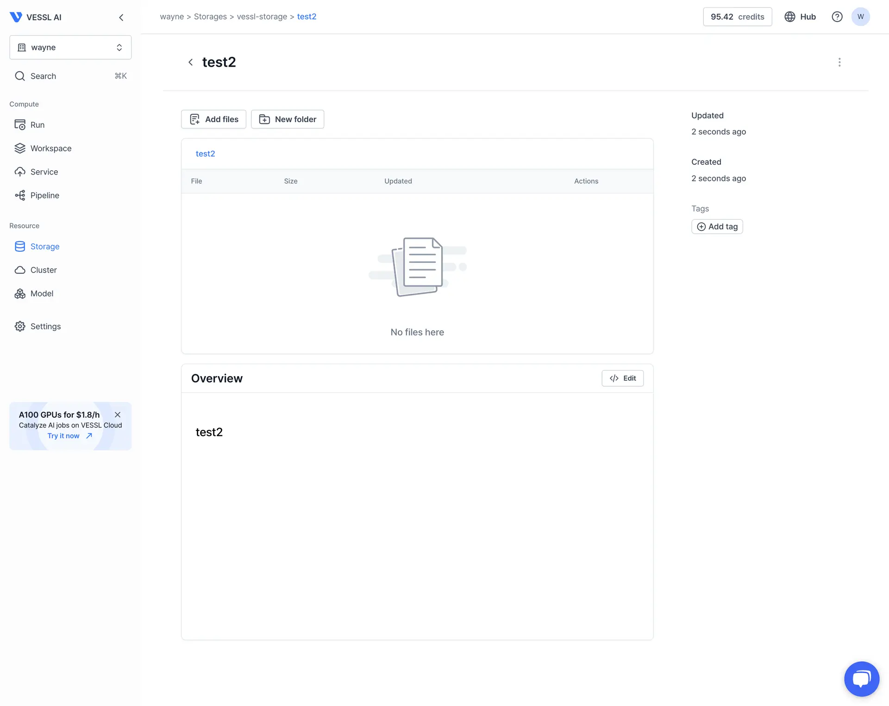This screenshot has height=706, width=889.
Task: Open the Cluster resource page
Action: tap(43, 270)
